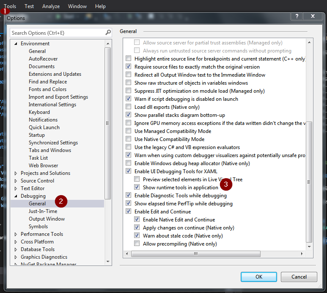Expand the Projects and Solutions node
327x293 pixels.
tap(16, 173)
